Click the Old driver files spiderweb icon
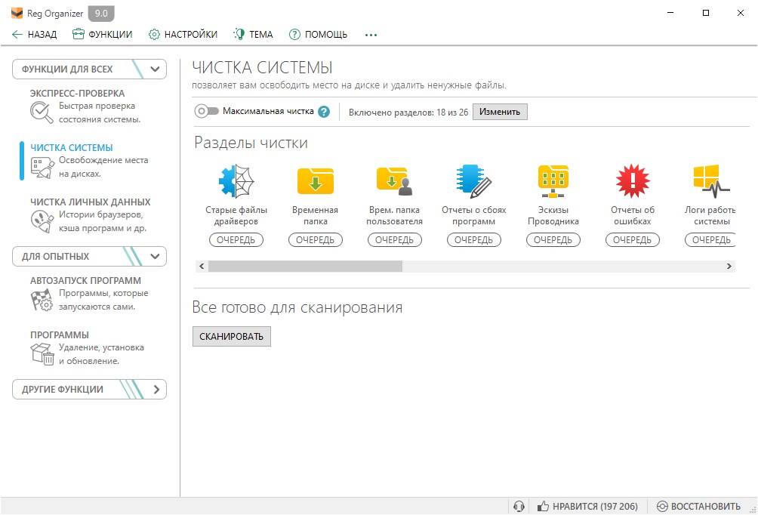Image resolution: width=758 pixels, height=515 pixels. 236,181
